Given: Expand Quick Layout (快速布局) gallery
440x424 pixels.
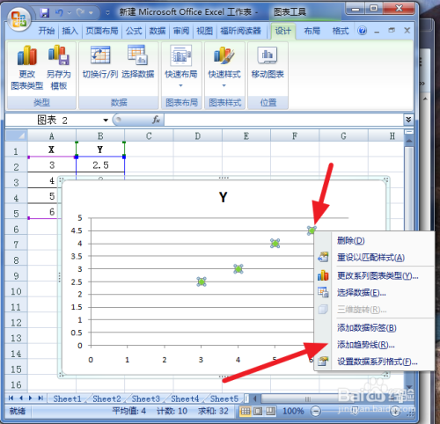Looking at the screenshot, I should click(x=181, y=66).
